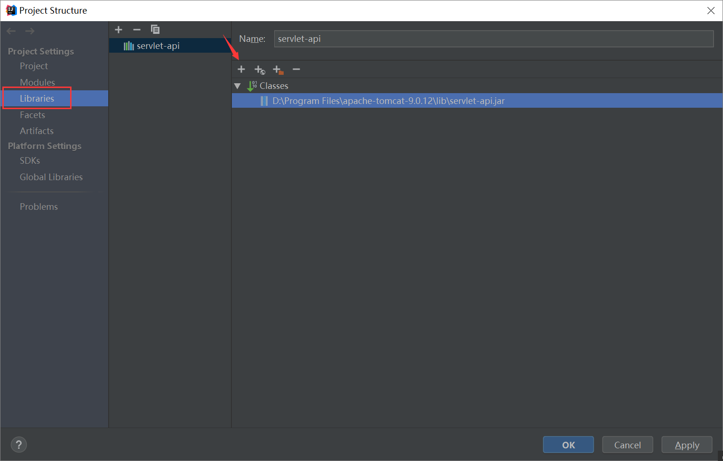Remove the servlet-api library using minus icon
The image size is (723, 461).
pos(136,29)
